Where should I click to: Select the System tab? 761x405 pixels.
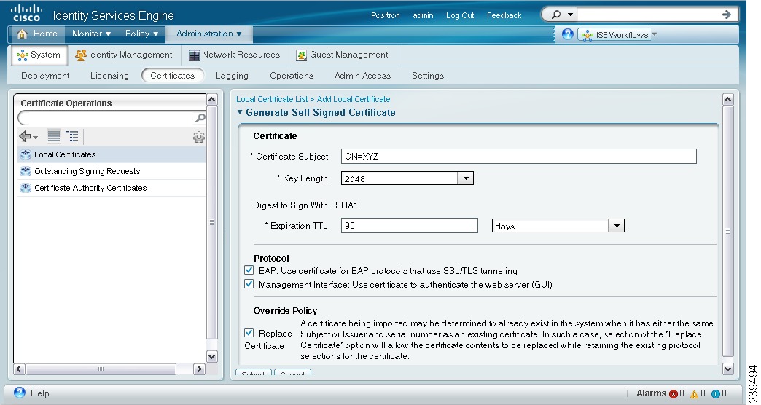(39, 55)
